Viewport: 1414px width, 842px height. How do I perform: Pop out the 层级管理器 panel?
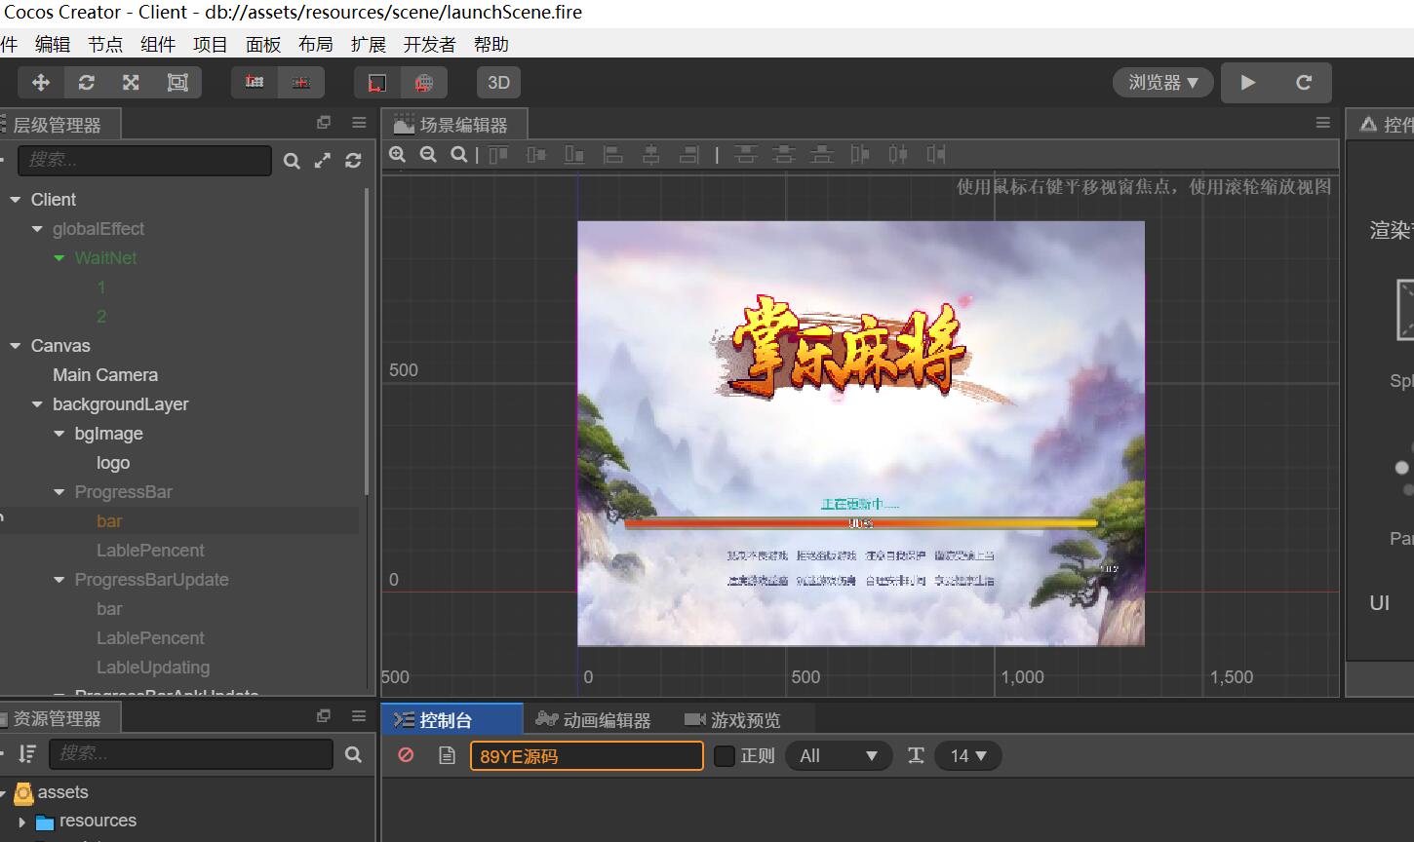(324, 123)
